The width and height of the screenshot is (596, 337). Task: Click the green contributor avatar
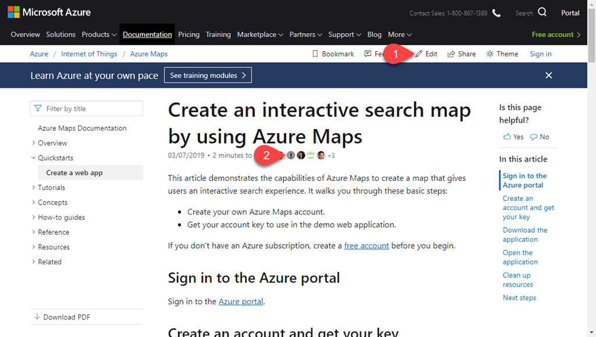click(311, 155)
